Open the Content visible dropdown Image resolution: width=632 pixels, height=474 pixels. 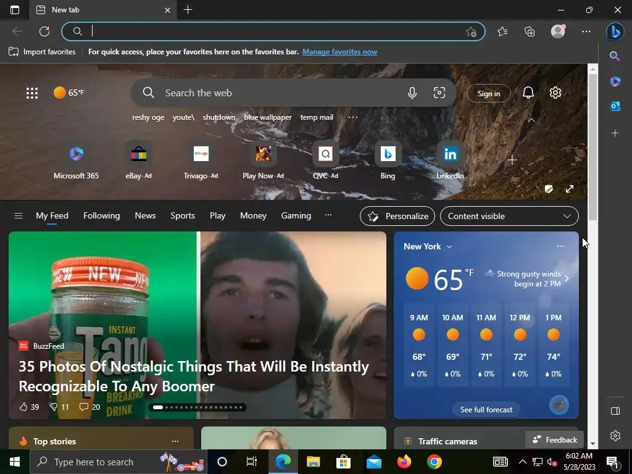(509, 216)
